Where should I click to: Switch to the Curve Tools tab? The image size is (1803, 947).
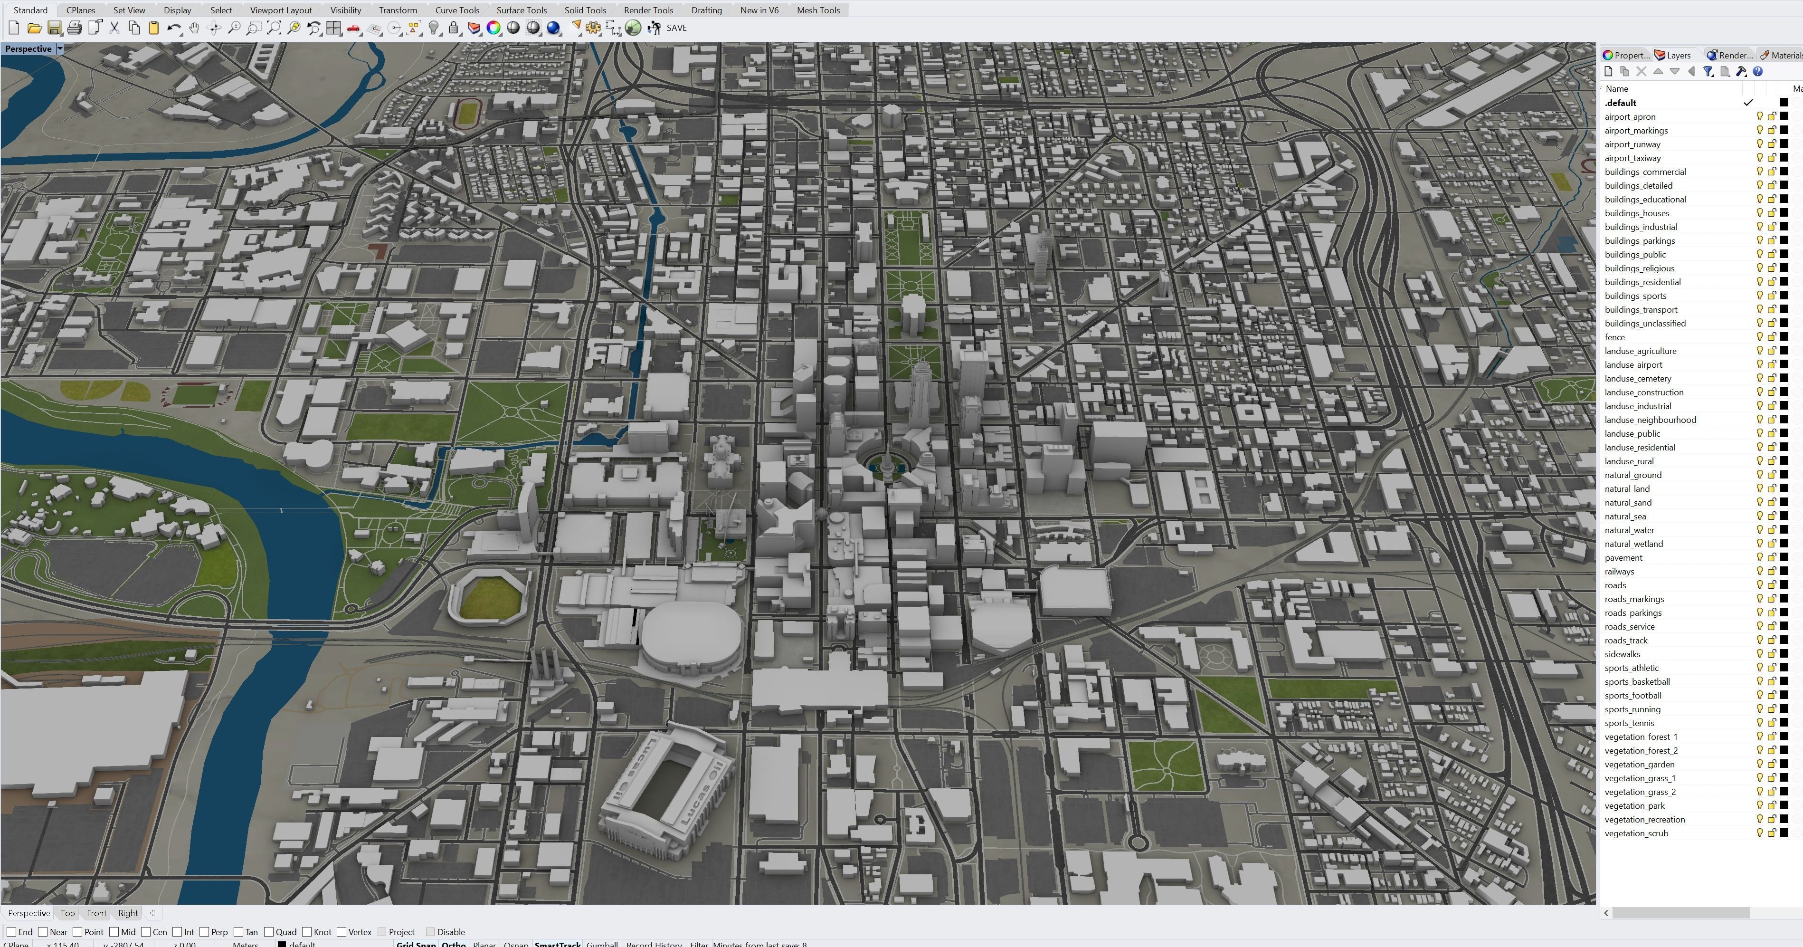(x=457, y=10)
